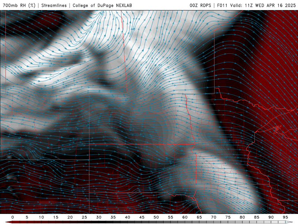The image size is (298, 224).
Task: Select "Valid: 11Z WED APR 16 2025" text
Action: (263, 5)
